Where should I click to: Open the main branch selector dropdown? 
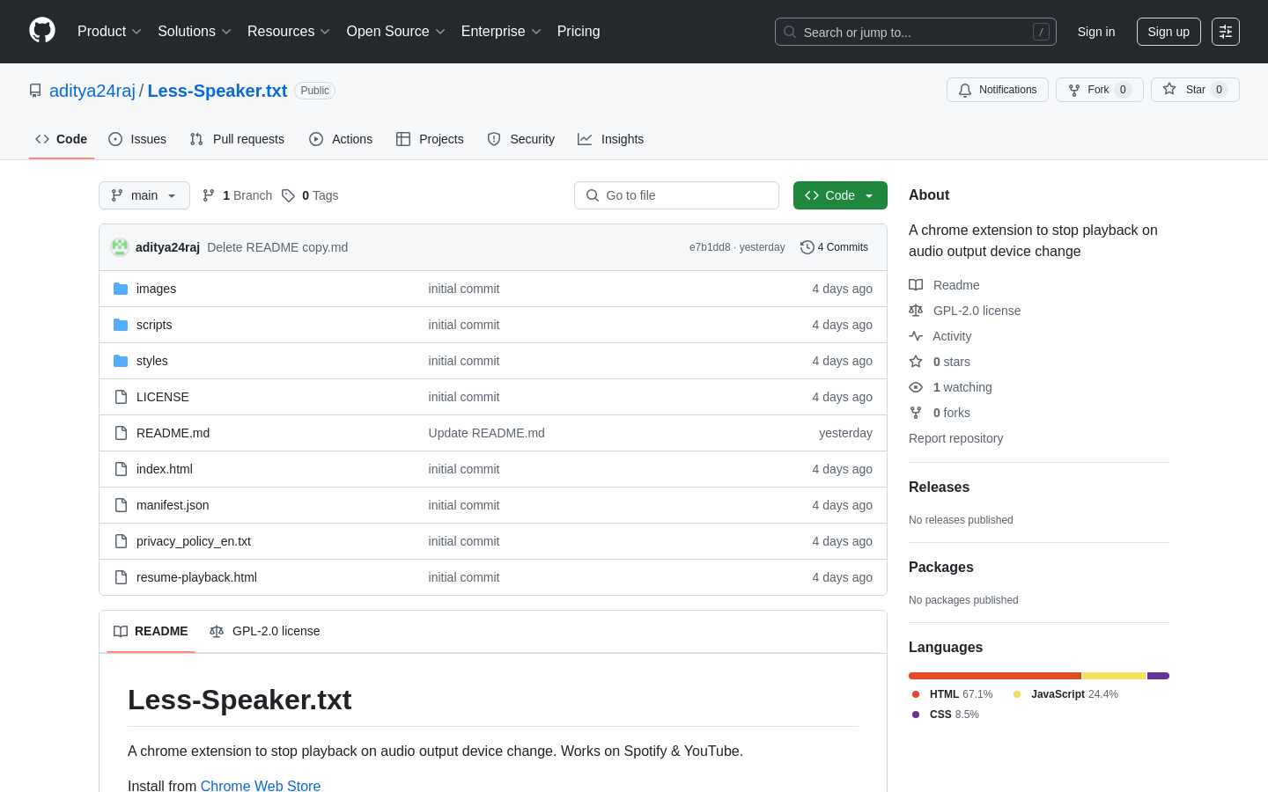144,195
